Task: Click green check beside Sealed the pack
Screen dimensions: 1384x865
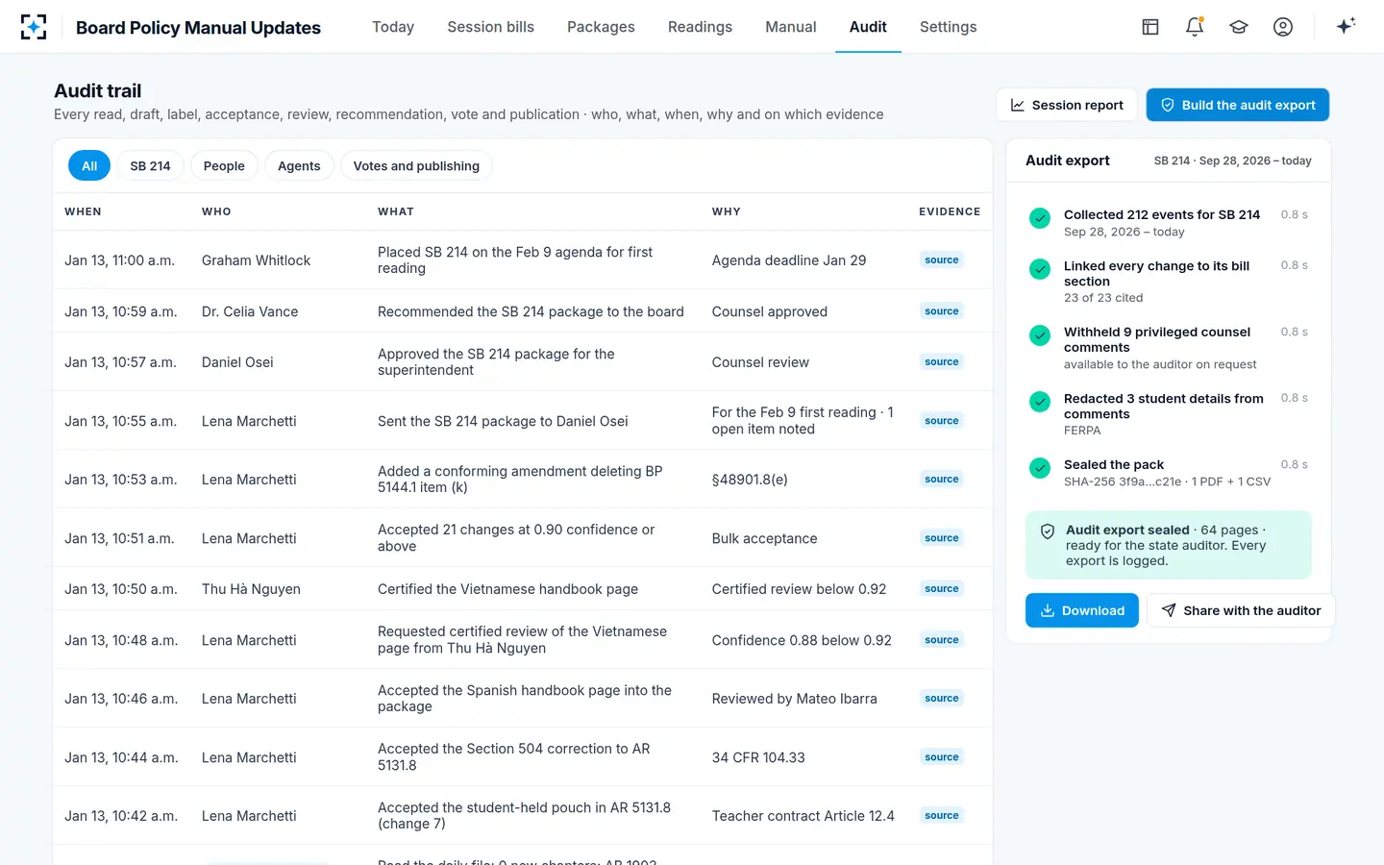Action: click(1040, 468)
